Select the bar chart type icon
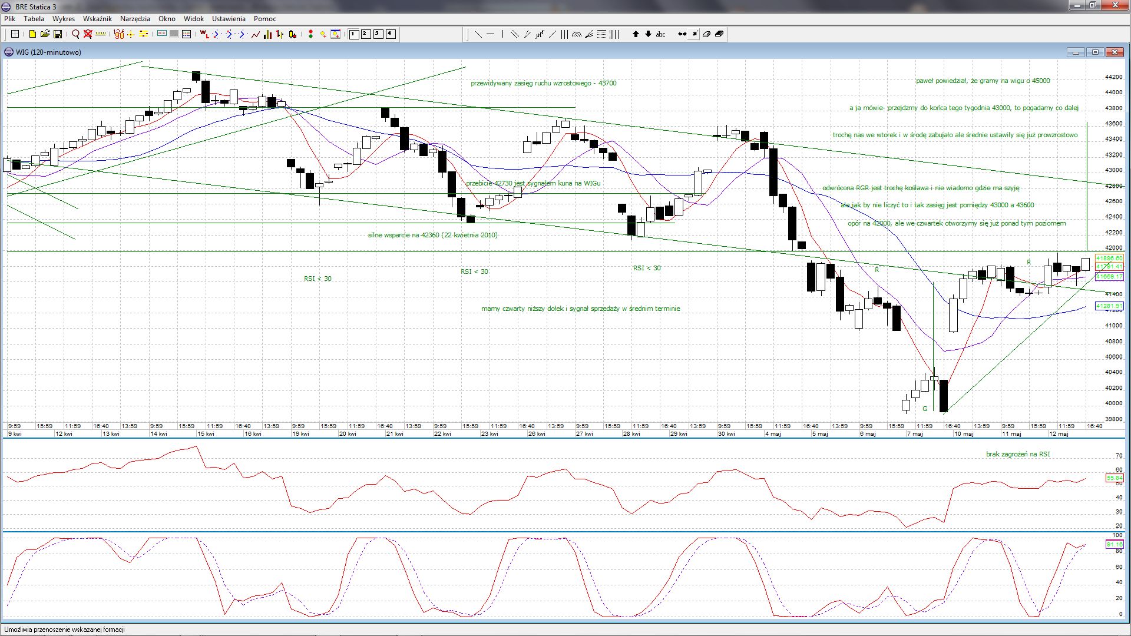 (x=268, y=34)
